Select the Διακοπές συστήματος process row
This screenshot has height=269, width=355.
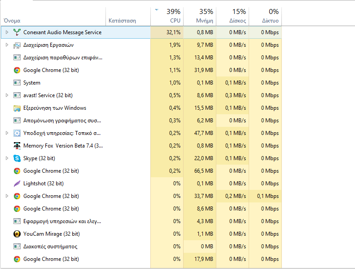(x=141, y=247)
